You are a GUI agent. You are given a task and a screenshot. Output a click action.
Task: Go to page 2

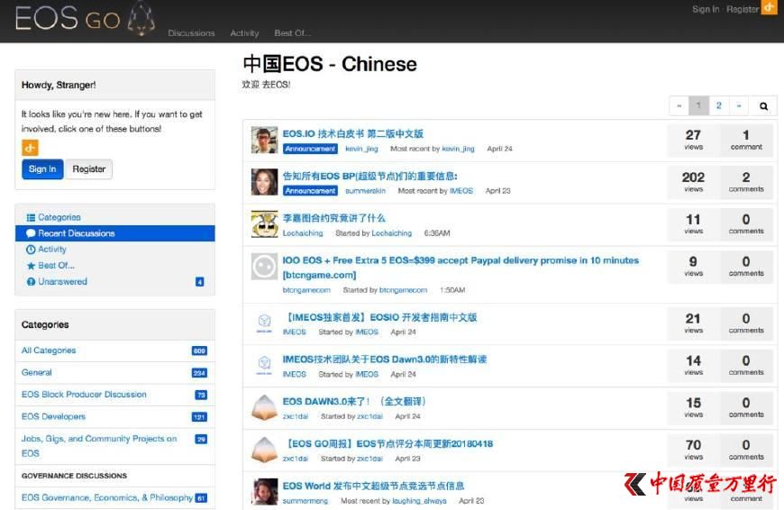click(x=718, y=106)
